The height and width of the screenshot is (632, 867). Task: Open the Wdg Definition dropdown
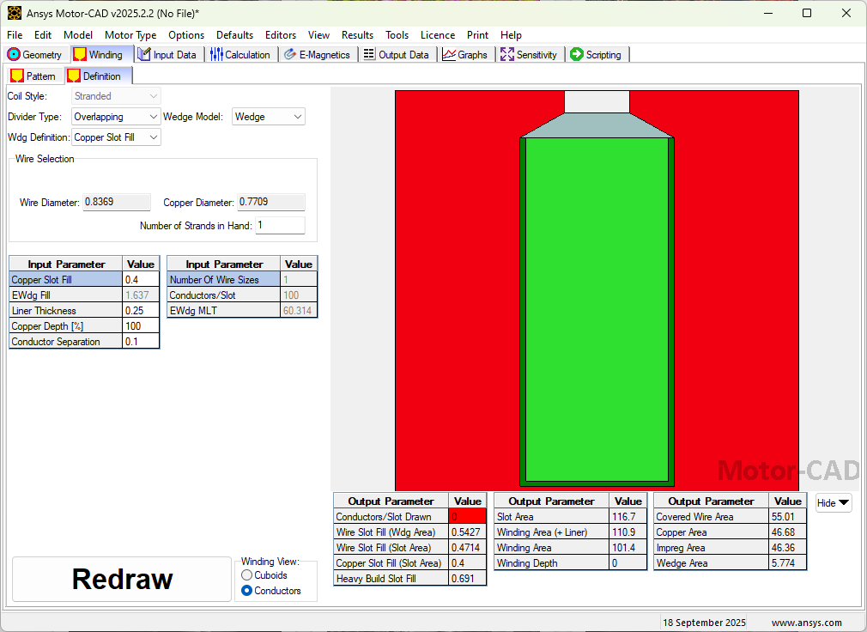point(116,137)
